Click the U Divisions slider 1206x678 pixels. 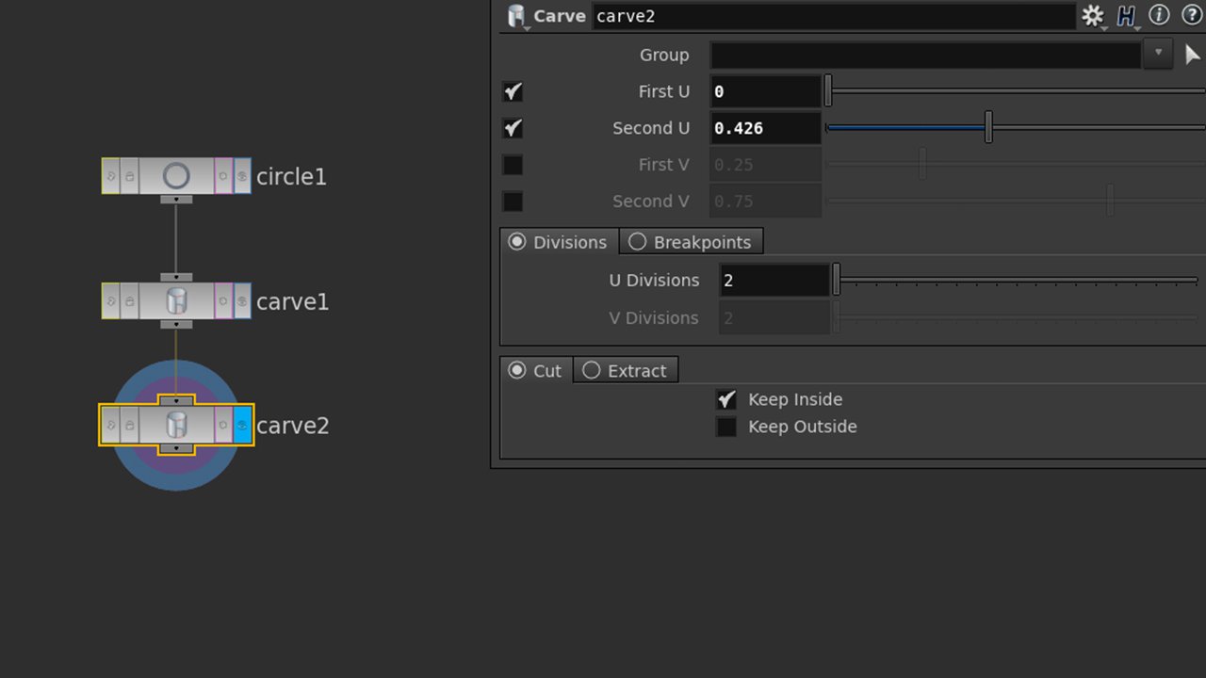coord(1016,280)
